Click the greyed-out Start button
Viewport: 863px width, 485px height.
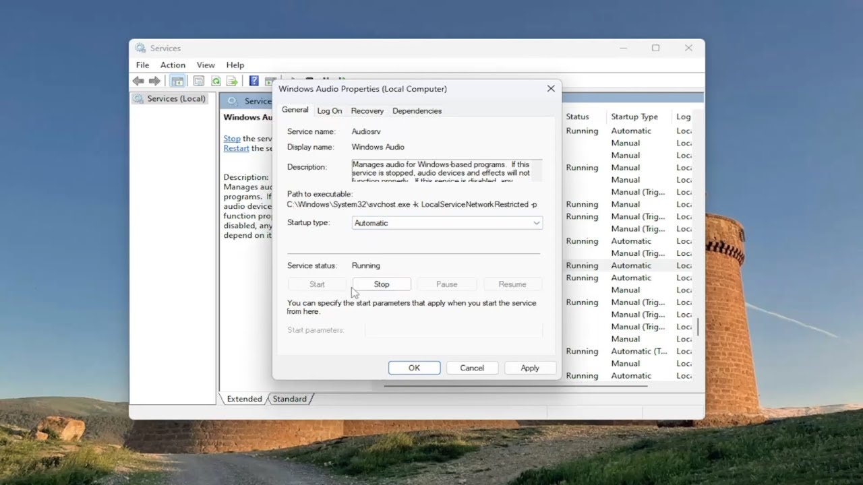pos(317,284)
